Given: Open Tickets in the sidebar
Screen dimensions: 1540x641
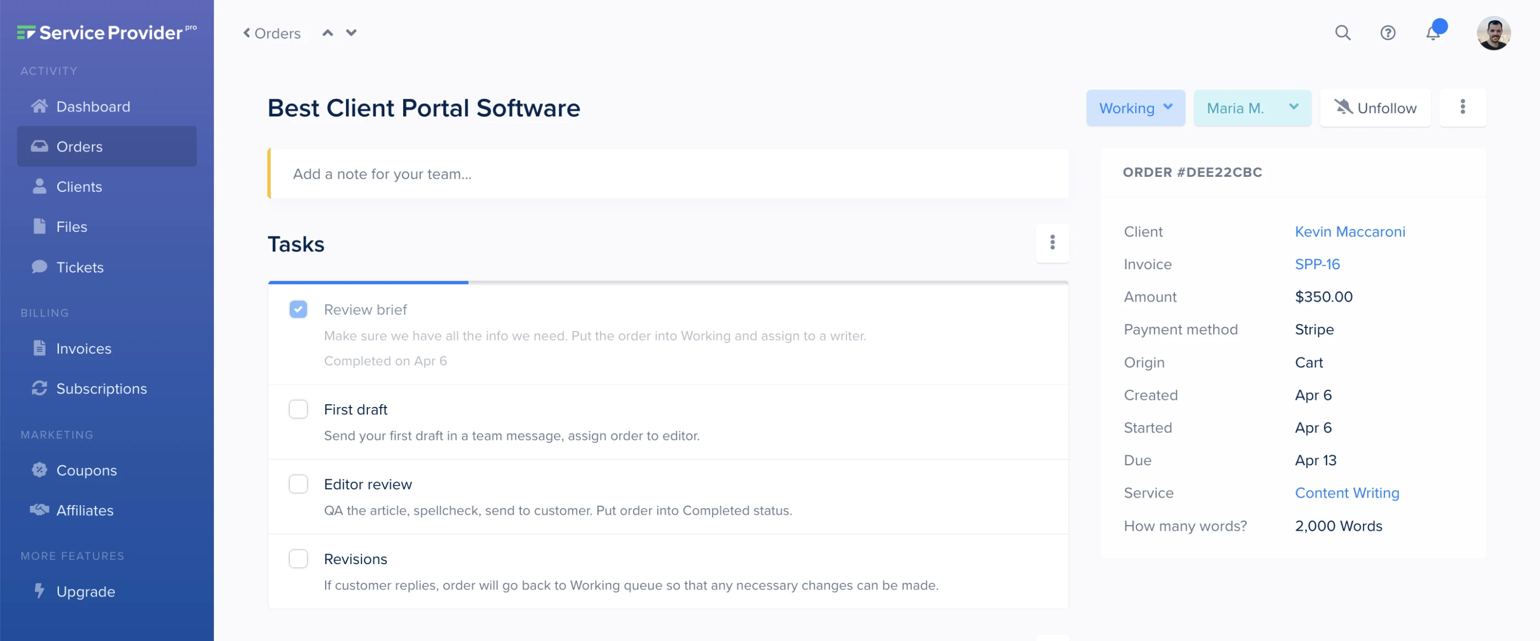Looking at the screenshot, I should point(106,267).
